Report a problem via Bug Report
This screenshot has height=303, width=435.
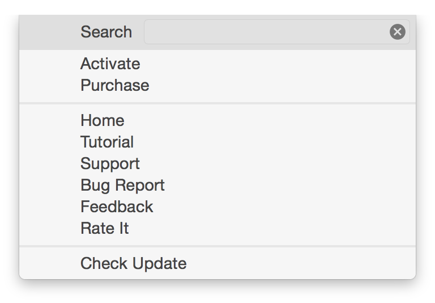point(122,185)
